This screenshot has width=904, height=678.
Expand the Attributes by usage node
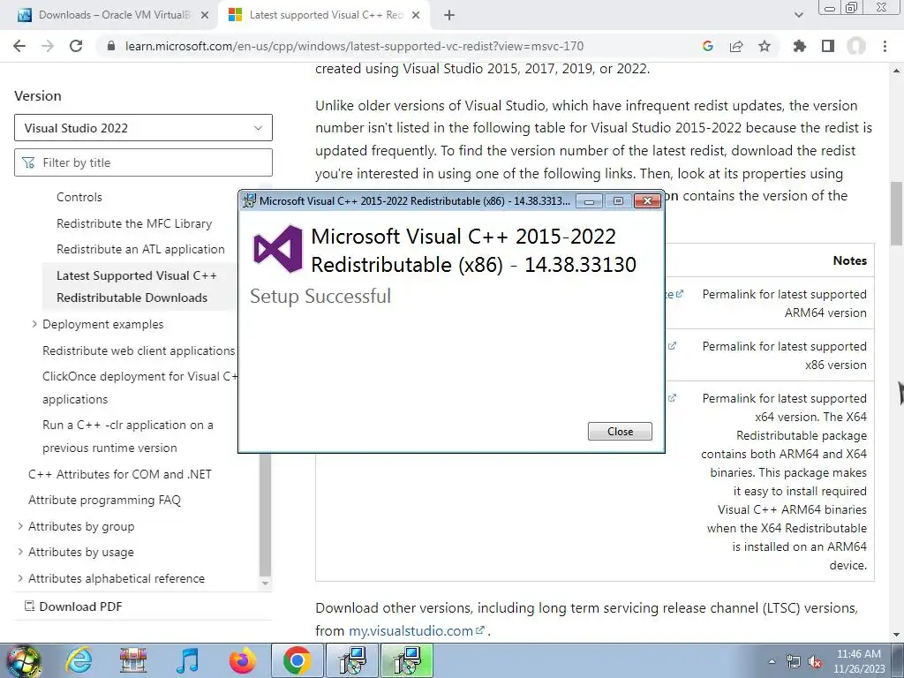21,552
